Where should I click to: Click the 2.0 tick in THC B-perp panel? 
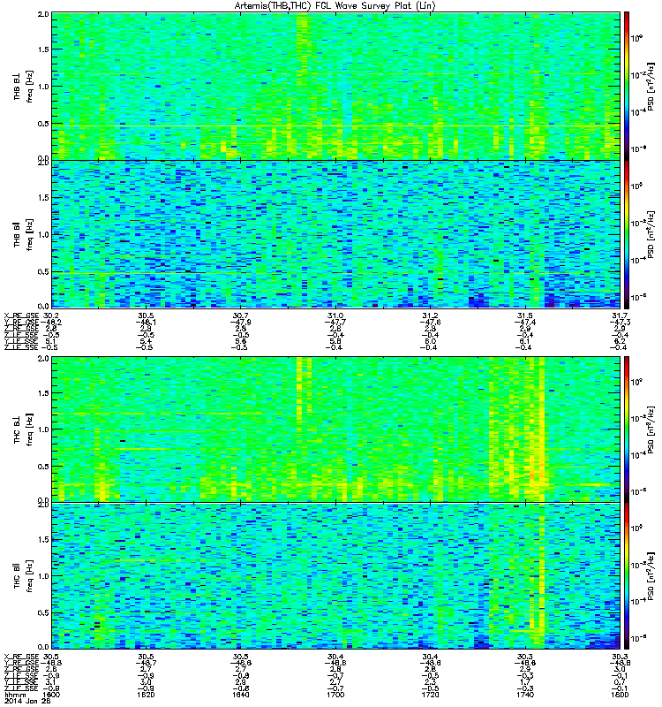(43, 359)
